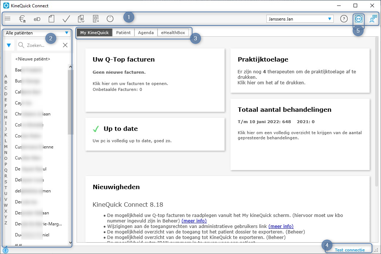381x254 pixels.
Task: Jump to letter D in patient index
Action: [6, 94]
